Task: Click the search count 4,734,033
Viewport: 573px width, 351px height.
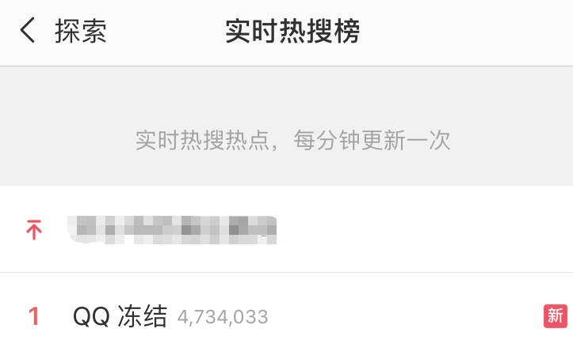Action: (x=223, y=317)
